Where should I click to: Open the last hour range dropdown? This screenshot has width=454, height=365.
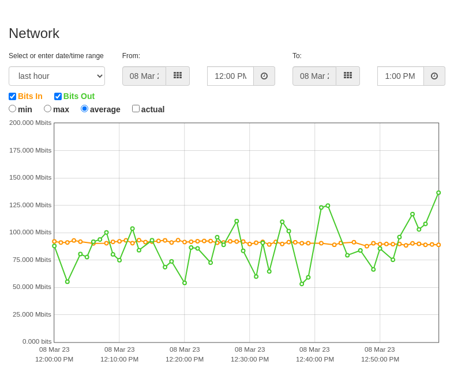tap(57, 76)
